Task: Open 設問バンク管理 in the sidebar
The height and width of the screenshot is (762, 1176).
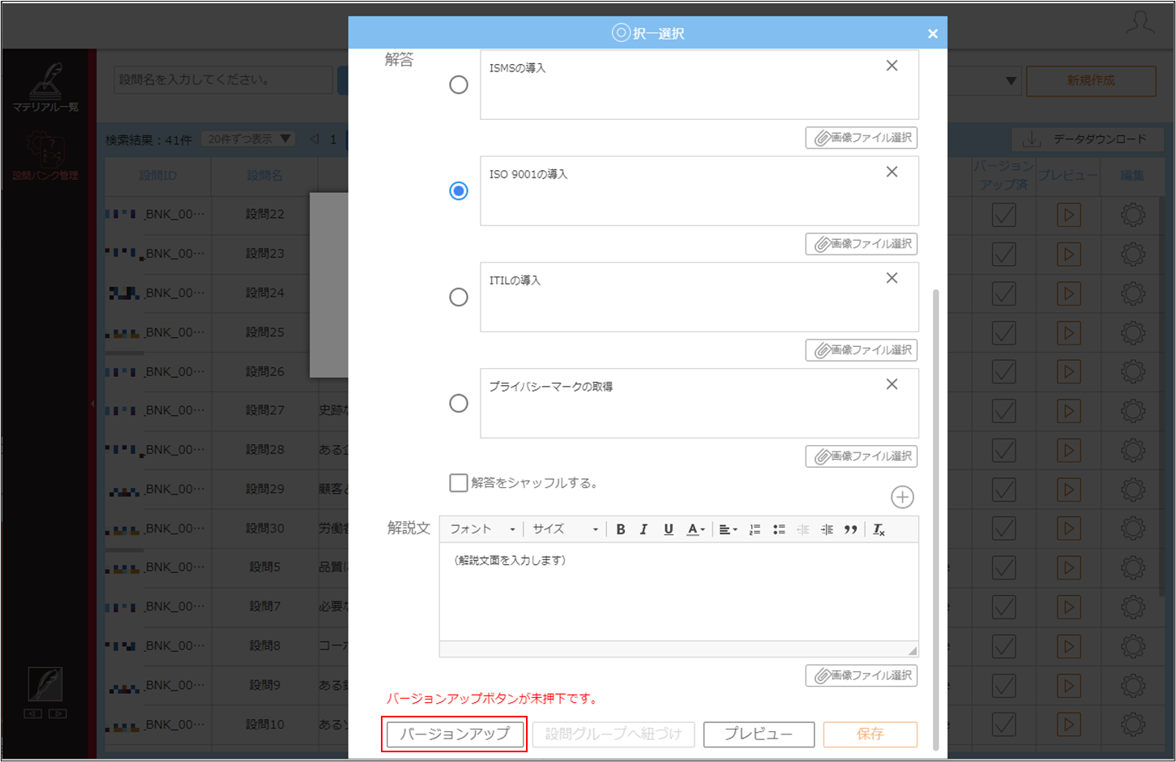Action: coord(45,156)
